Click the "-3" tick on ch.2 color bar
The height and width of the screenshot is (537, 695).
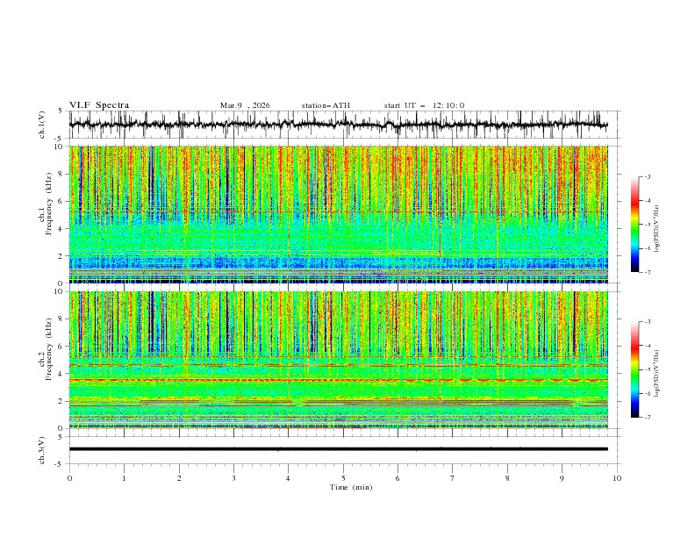[x=648, y=322]
